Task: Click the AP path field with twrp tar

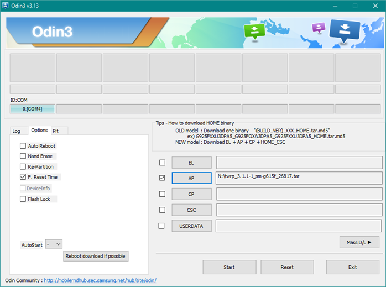Action: pyautogui.click(x=299, y=178)
